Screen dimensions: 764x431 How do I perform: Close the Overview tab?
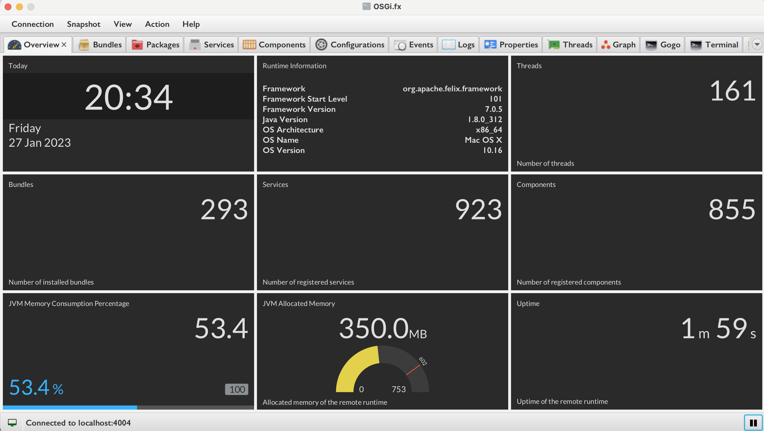pyautogui.click(x=64, y=45)
